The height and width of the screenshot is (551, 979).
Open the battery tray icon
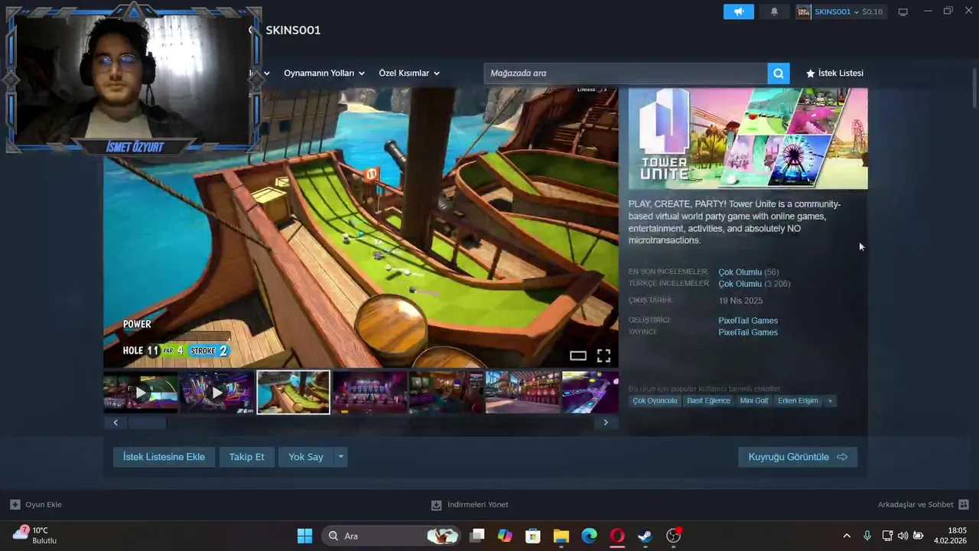(x=919, y=536)
